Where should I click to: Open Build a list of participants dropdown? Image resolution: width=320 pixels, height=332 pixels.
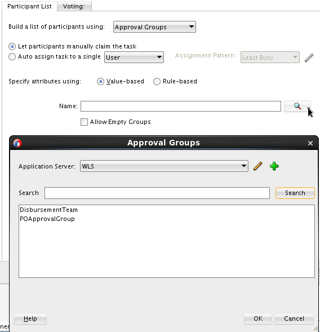point(154,27)
